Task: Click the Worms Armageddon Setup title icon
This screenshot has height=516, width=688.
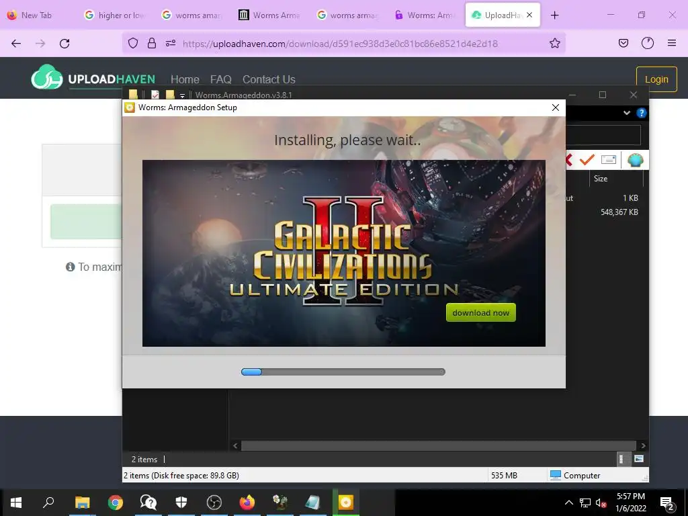Action: coord(130,107)
